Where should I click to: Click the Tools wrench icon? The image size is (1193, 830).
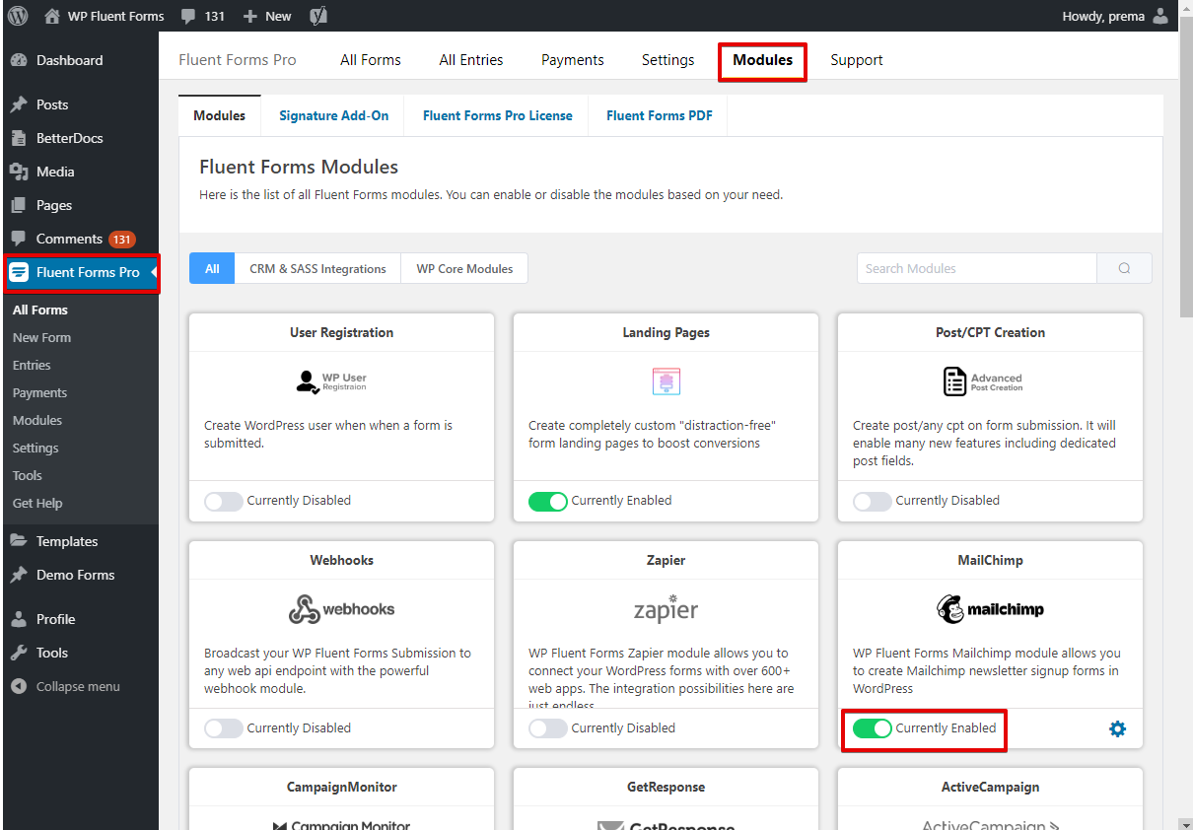click(x=19, y=653)
